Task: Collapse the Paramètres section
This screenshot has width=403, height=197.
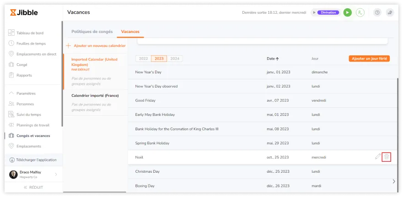Action: 26,93
